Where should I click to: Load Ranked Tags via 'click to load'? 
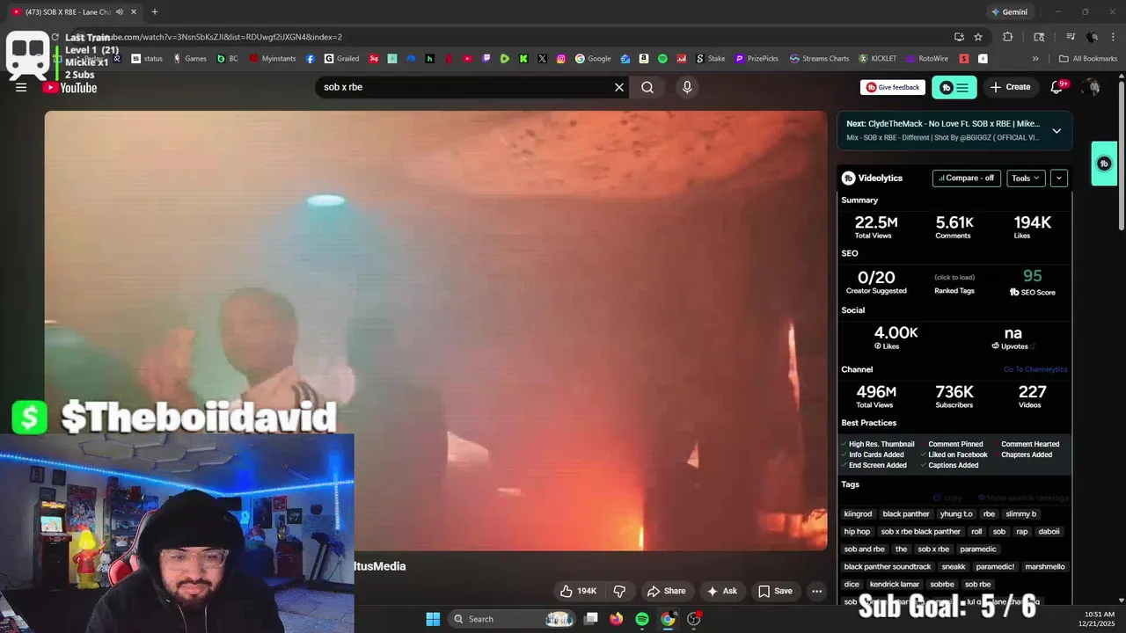click(954, 277)
